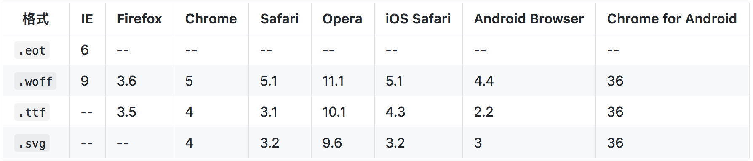753x161 pixels.
Task: Select the .eot code label
Action: [32, 50]
